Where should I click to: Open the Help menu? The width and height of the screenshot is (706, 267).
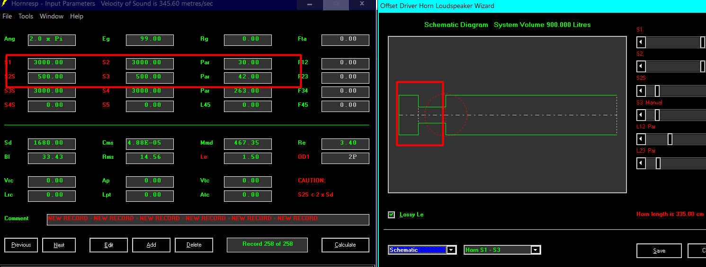pos(77,16)
